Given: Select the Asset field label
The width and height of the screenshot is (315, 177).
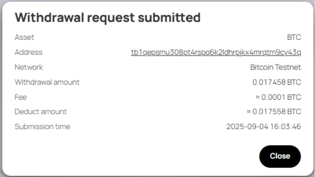Looking at the screenshot, I should point(24,37).
